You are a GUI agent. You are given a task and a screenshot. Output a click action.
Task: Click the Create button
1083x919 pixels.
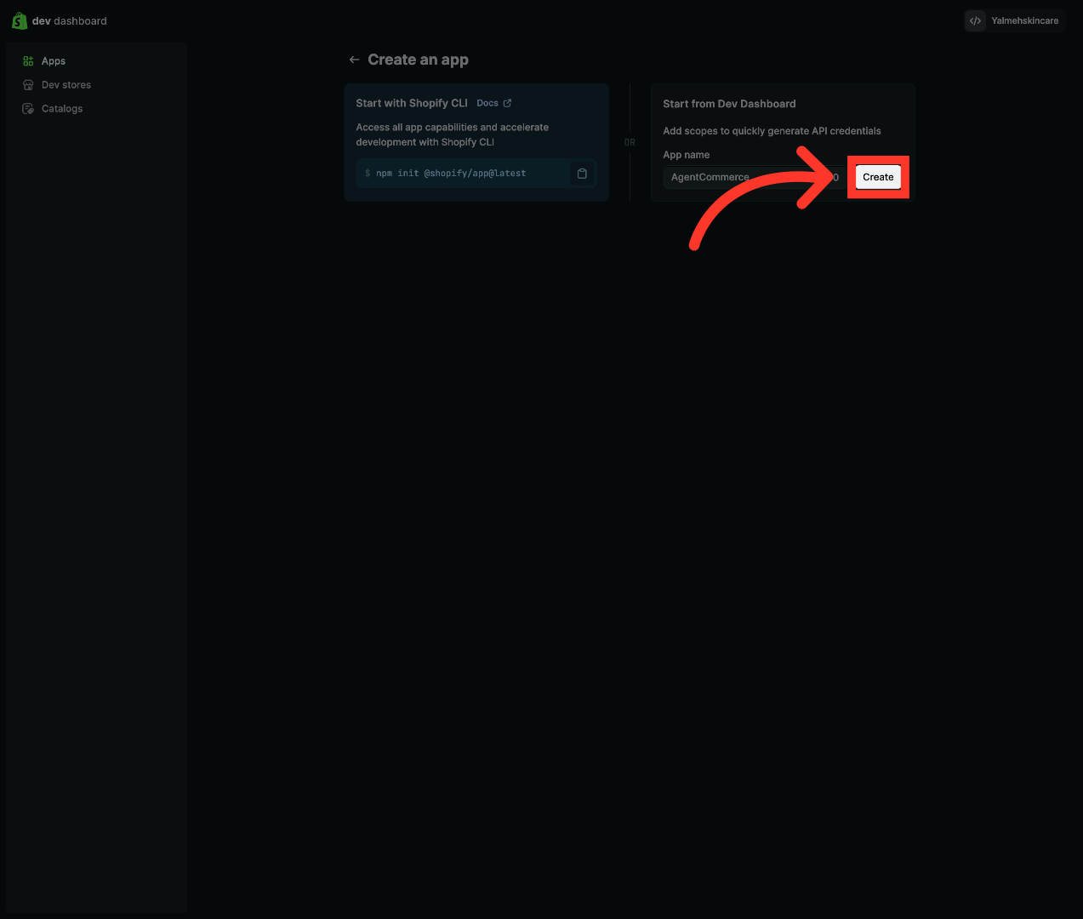click(878, 177)
